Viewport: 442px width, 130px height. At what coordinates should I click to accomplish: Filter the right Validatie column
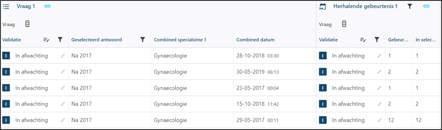click(x=377, y=40)
